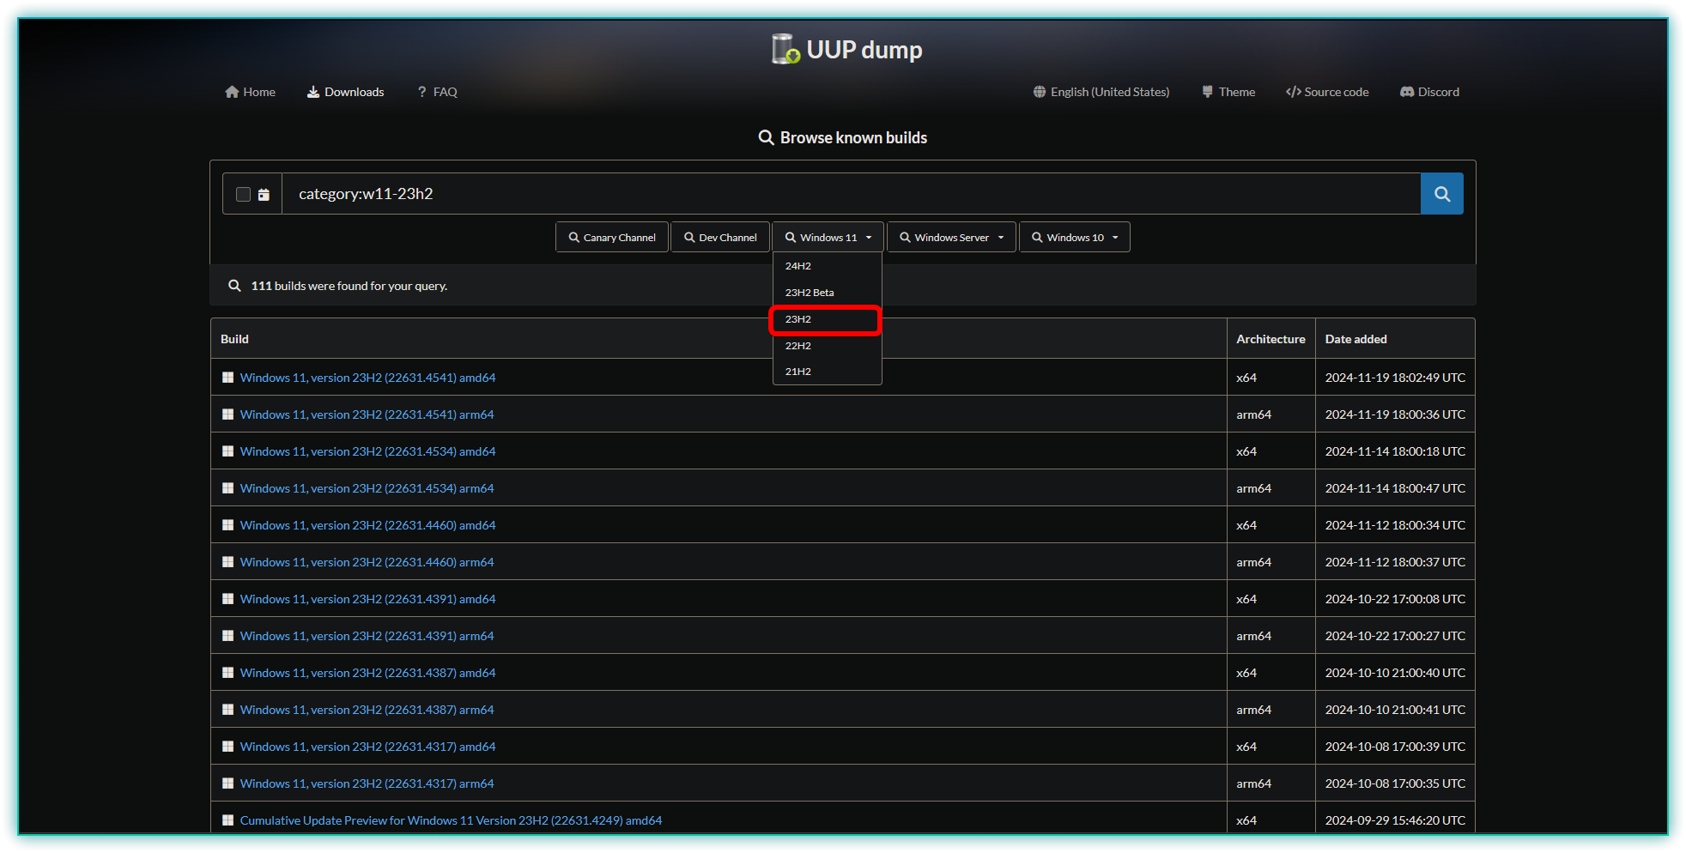
Task: Open build 22631.4534 amd64 link
Action: pos(367,451)
